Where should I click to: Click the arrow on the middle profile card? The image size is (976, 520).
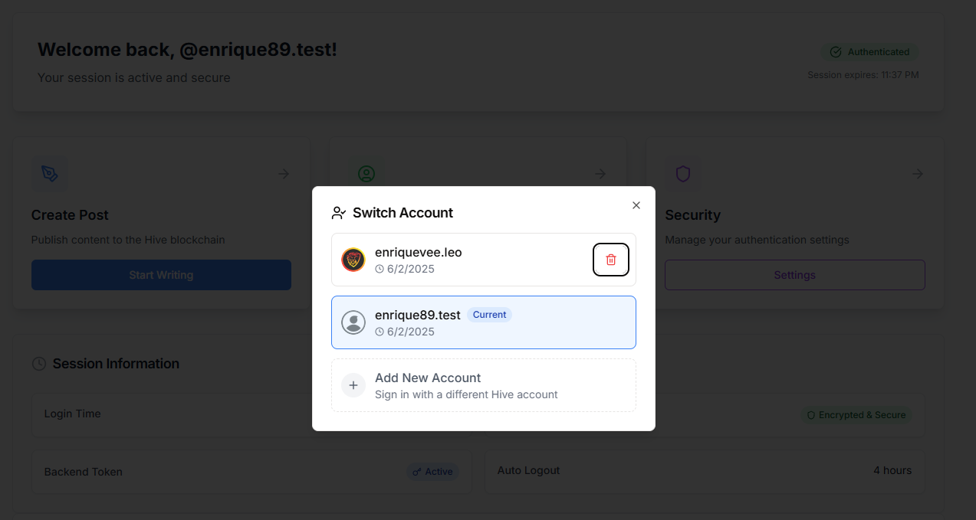(x=600, y=174)
